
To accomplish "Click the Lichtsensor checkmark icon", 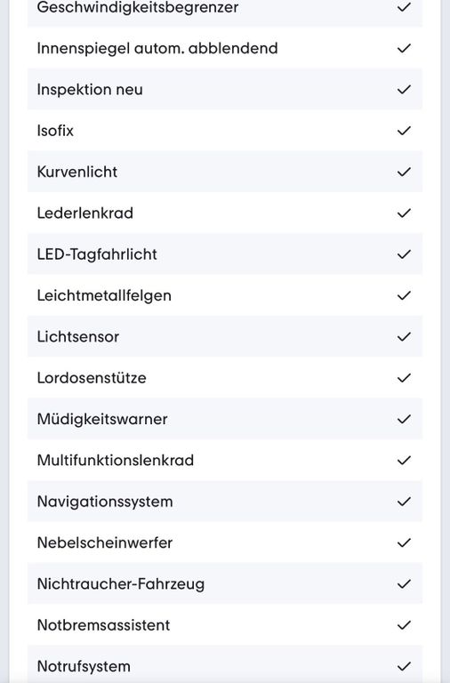I will coord(404,336).
